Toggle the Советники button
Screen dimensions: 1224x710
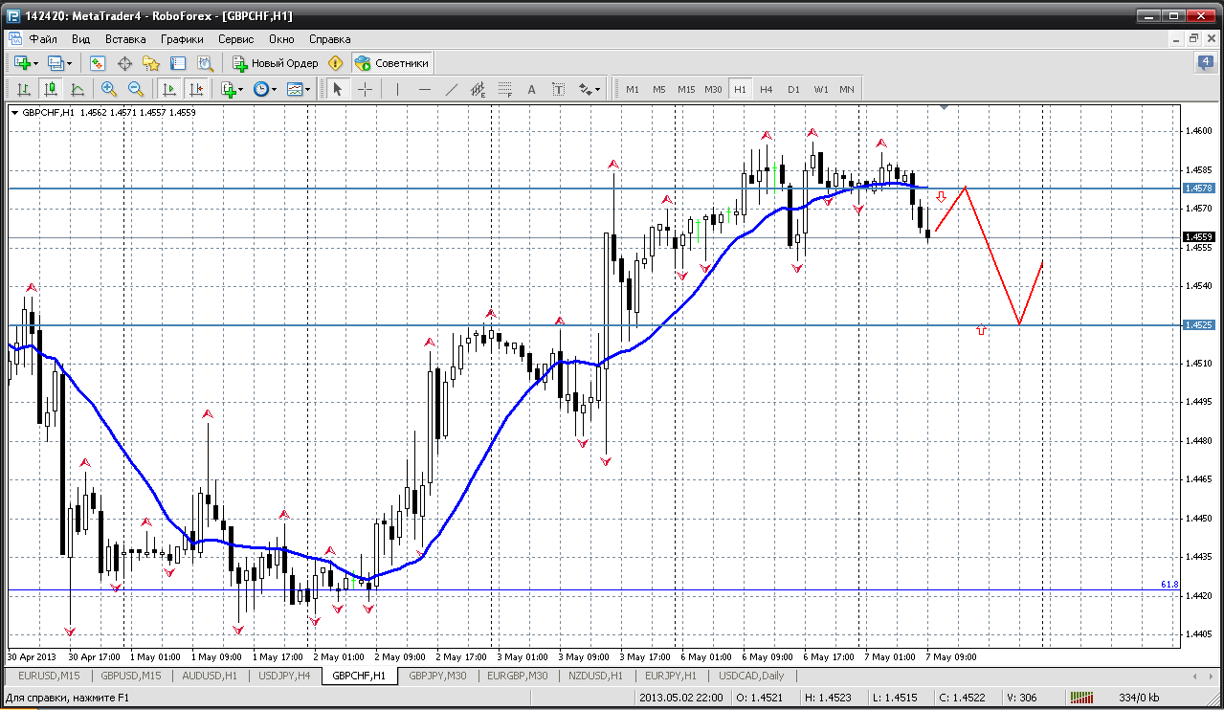point(391,63)
